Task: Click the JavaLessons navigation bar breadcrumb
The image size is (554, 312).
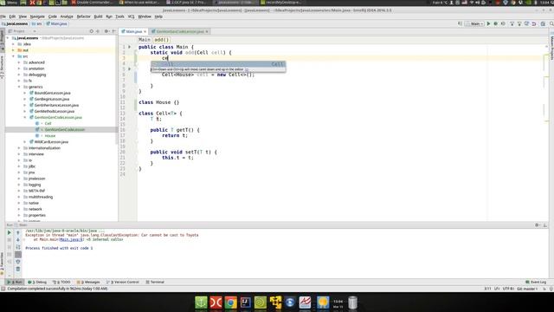Action: tap(15, 23)
